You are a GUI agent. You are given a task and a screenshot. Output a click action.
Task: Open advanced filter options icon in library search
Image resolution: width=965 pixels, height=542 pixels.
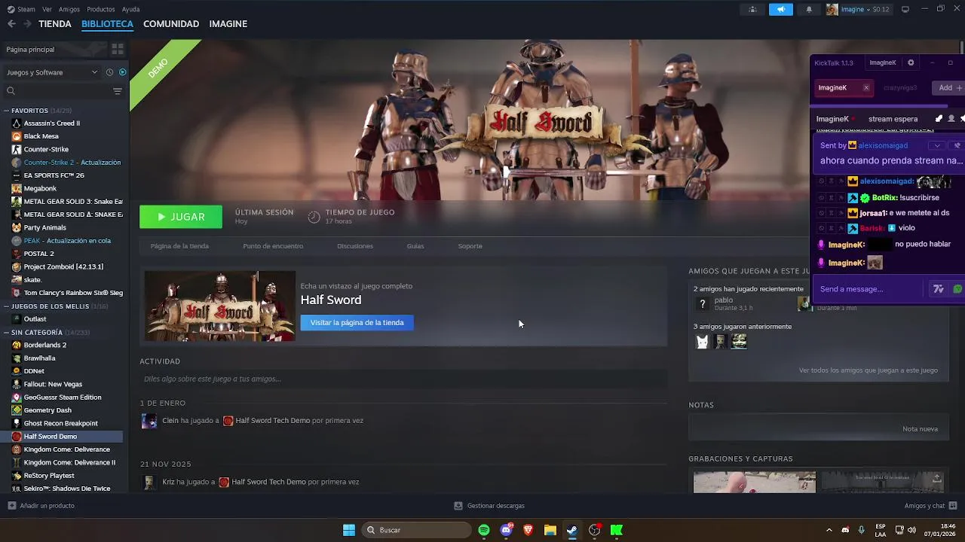point(118,91)
